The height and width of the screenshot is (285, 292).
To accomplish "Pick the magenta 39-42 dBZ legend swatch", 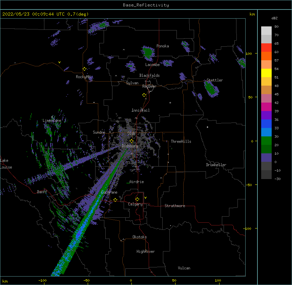I will coord(266,107).
